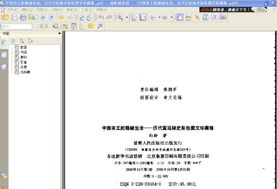Select the yellow Comment note tool
The height and width of the screenshot is (189, 277).
(x=91, y=26)
